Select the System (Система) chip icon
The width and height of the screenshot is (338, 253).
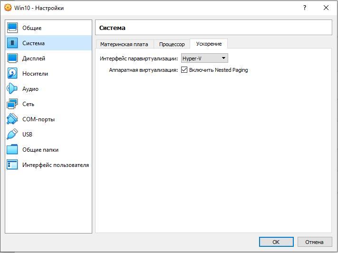pos(13,43)
